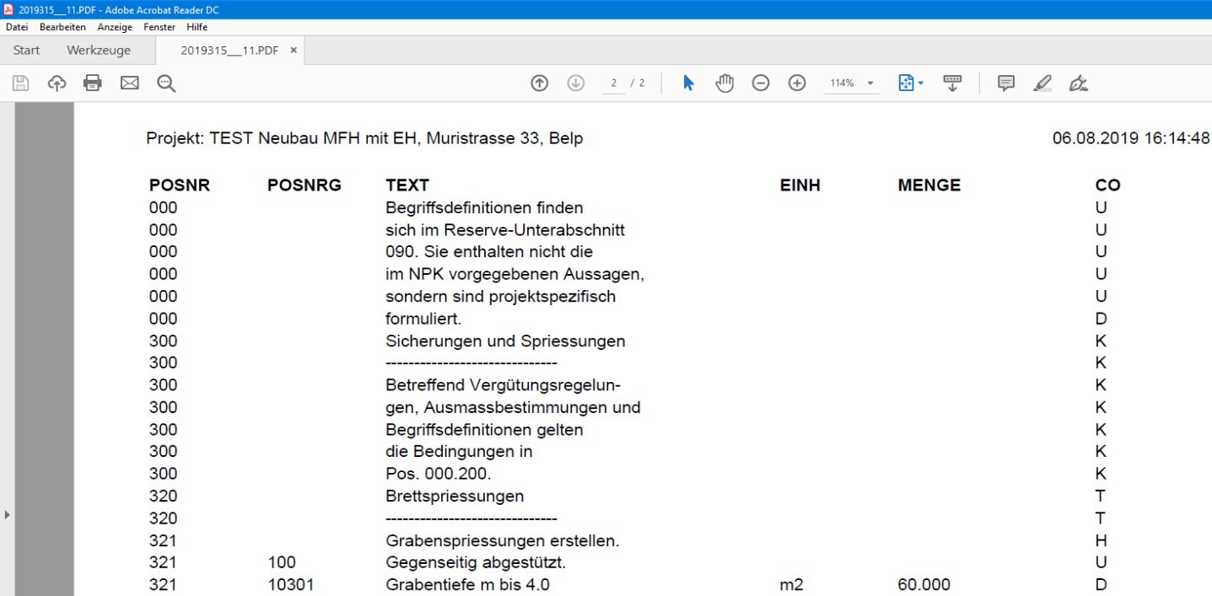Image resolution: width=1212 pixels, height=596 pixels.
Task: Open the Datei menu
Action: tap(17, 27)
